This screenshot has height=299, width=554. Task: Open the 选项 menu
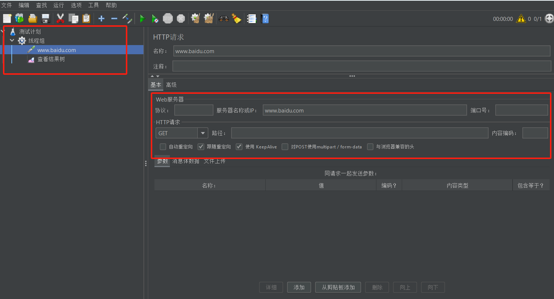tap(76, 5)
